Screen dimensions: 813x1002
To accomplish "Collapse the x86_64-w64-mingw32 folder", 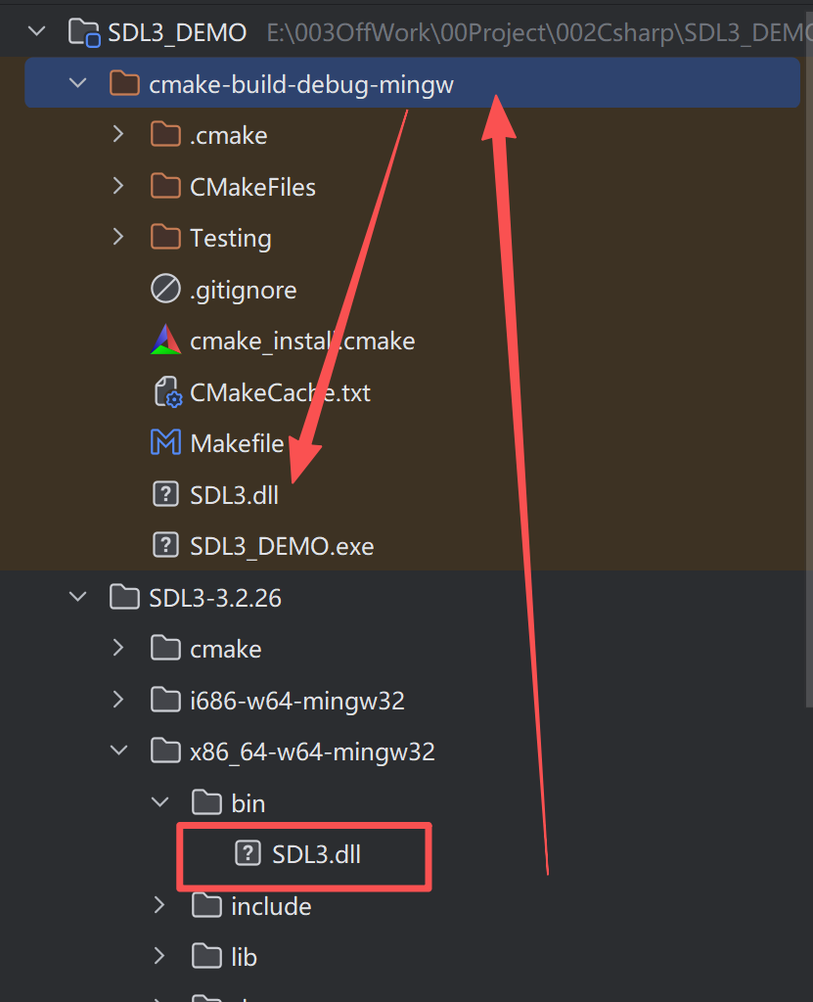I will (119, 751).
